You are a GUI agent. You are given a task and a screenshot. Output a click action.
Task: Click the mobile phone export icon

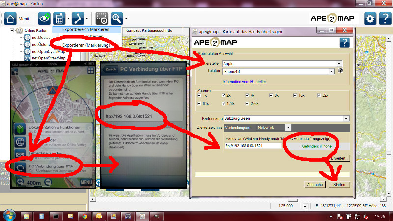coord(60,19)
